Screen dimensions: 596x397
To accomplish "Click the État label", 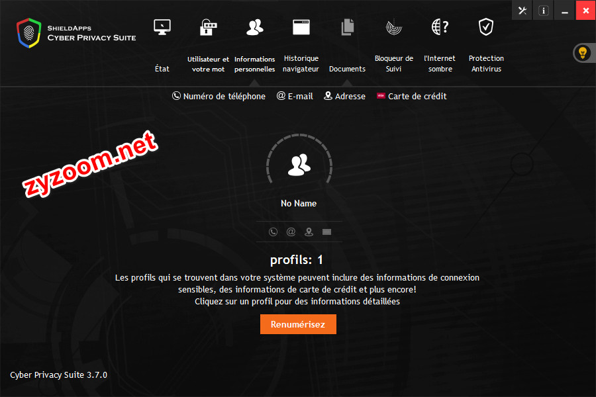I will pos(162,69).
